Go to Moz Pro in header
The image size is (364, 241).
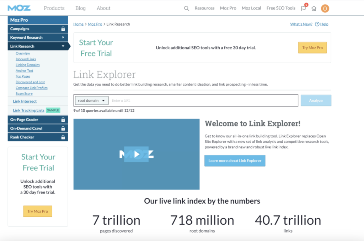click(x=228, y=8)
